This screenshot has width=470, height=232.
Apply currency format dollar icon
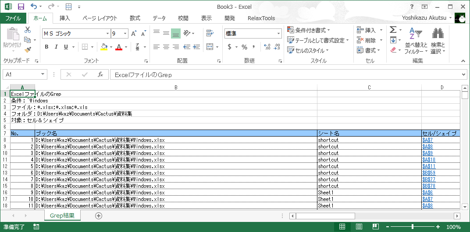[x=230, y=47]
